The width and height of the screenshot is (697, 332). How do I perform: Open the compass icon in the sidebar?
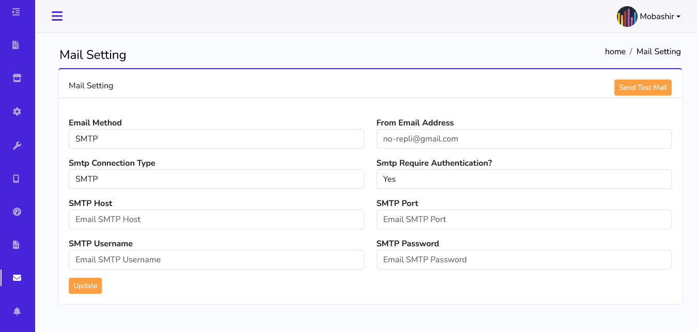(17, 211)
